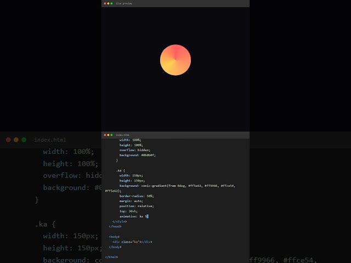
Task: Click the '</body>' closing tag
Action: (115, 247)
